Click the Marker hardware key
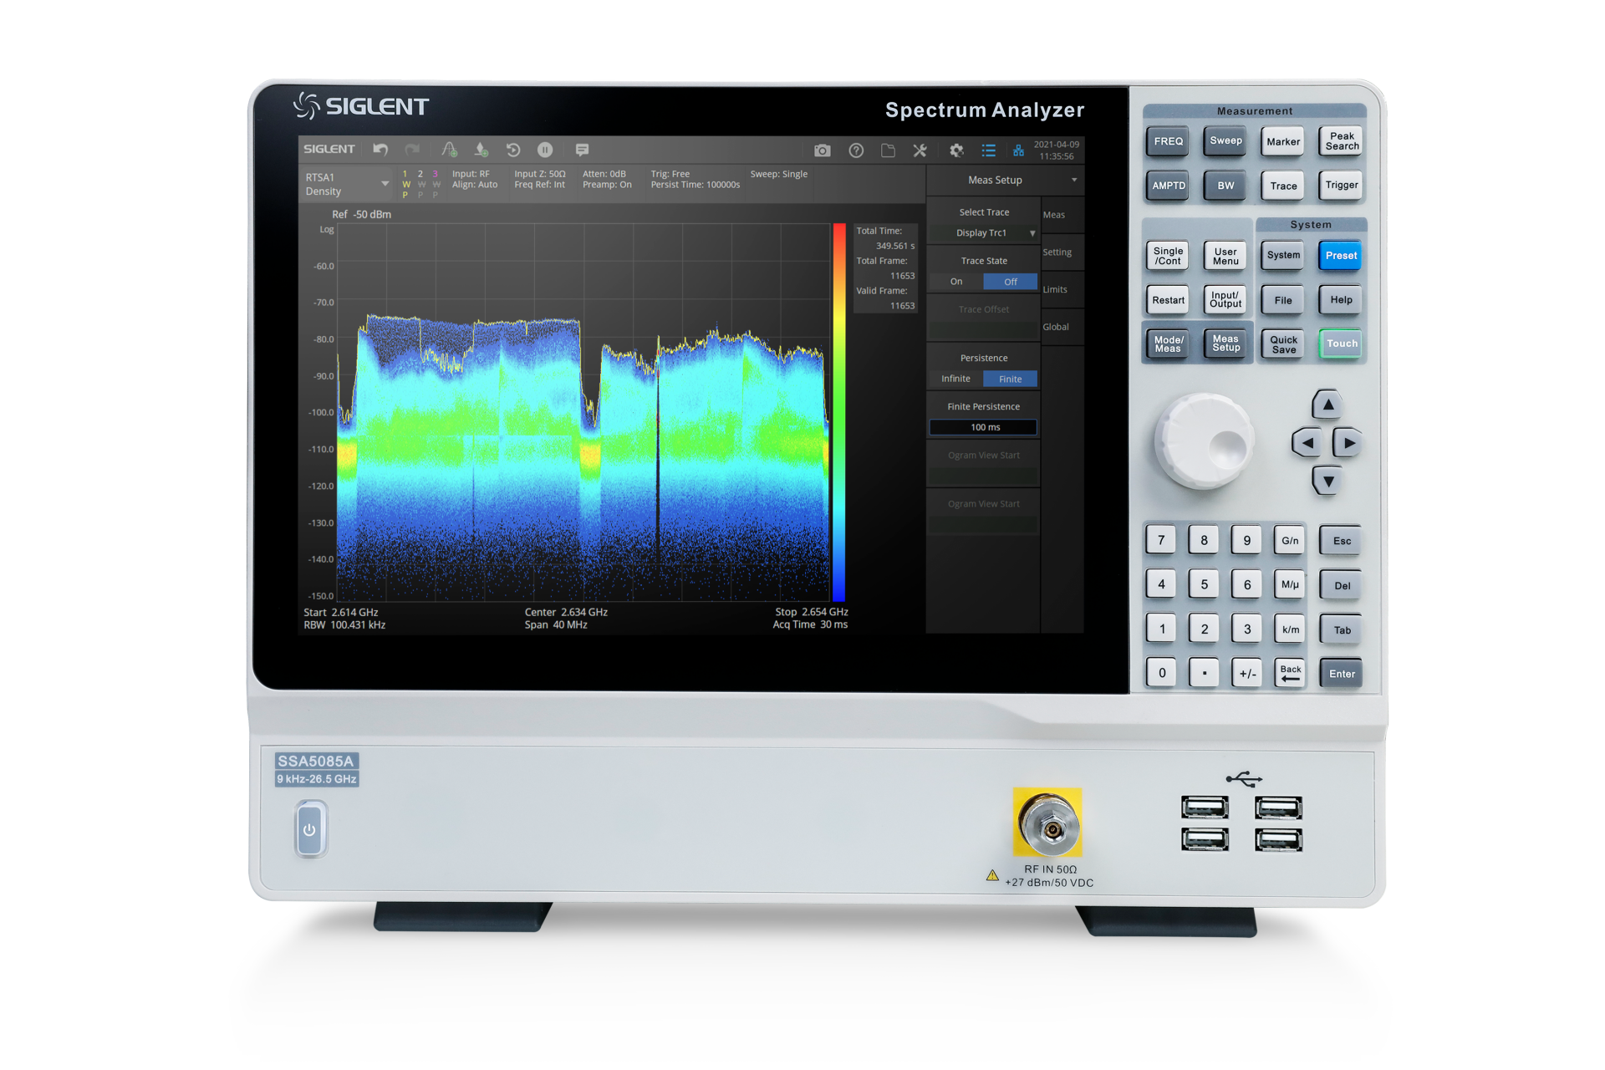Viewport: 1605px width, 1070px height. click(1283, 141)
